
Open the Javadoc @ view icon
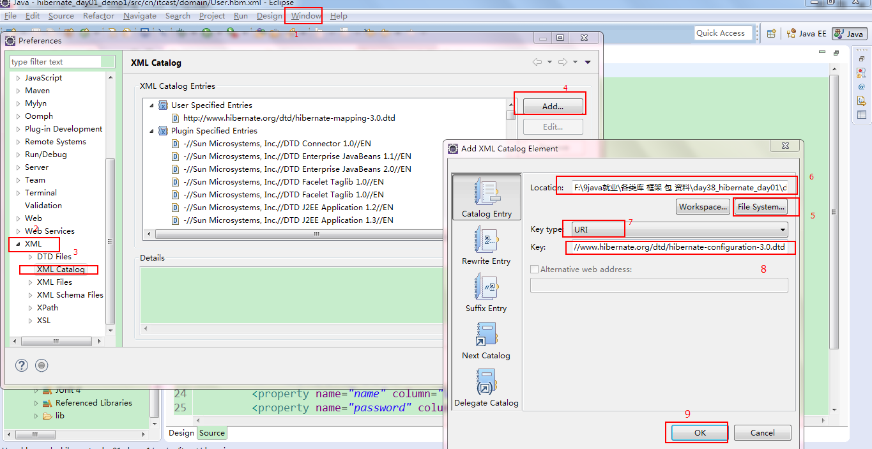861,87
